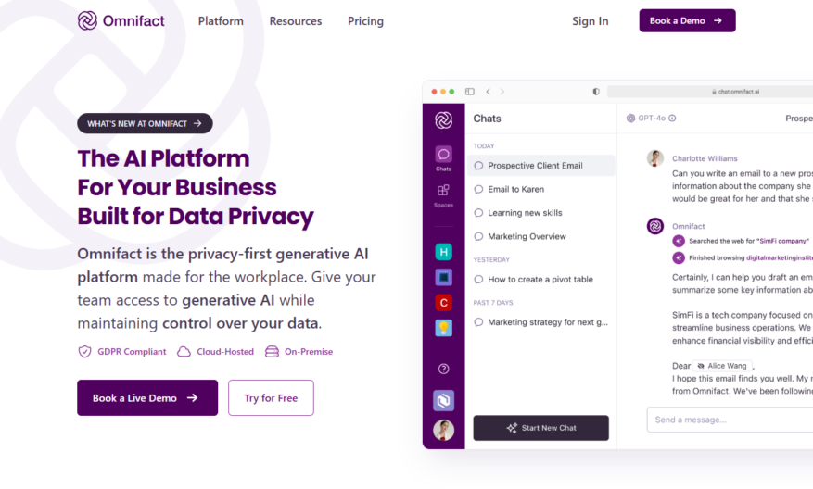Open the Platform menu
This screenshot has width=813, height=489.
click(x=221, y=21)
